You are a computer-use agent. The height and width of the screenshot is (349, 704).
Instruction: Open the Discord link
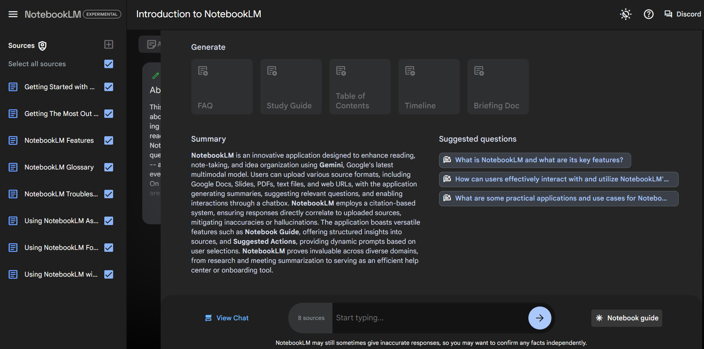(x=683, y=14)
